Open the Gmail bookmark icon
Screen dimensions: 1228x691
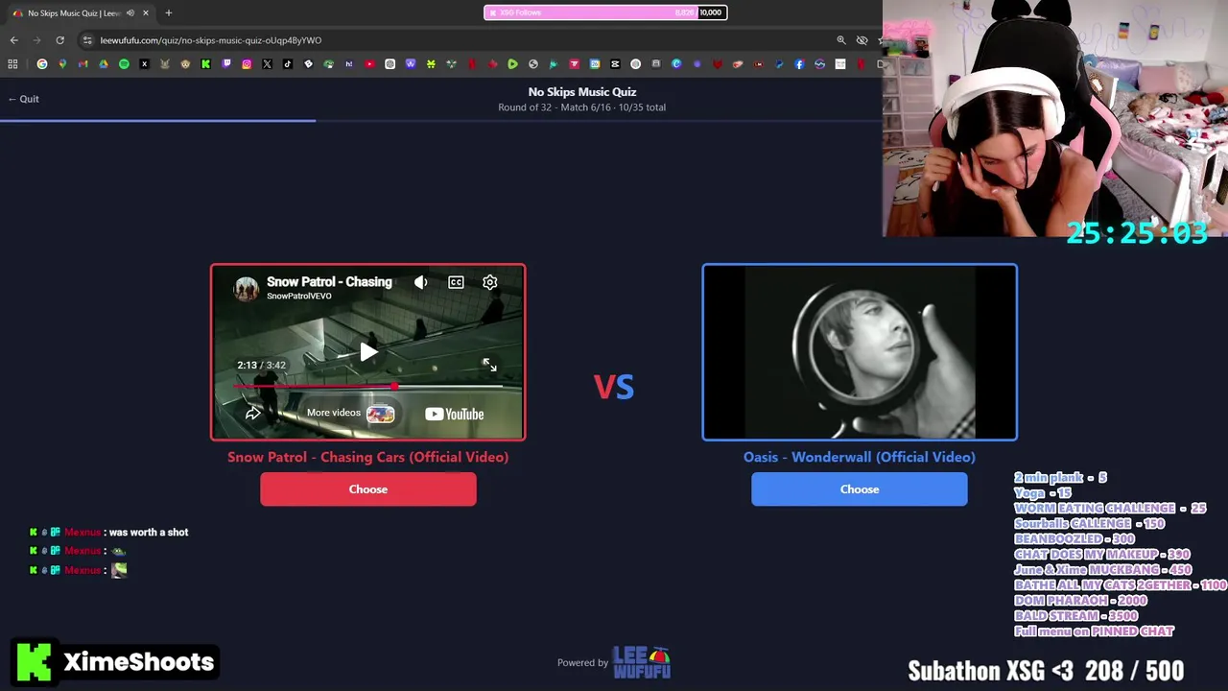coord(83,64)
